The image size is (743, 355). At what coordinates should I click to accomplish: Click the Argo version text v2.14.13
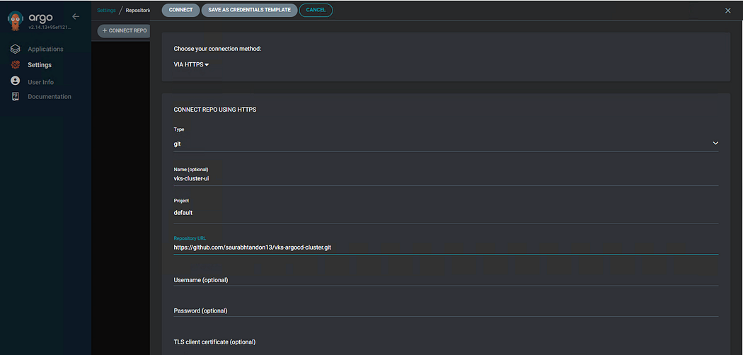coord(50,27)
